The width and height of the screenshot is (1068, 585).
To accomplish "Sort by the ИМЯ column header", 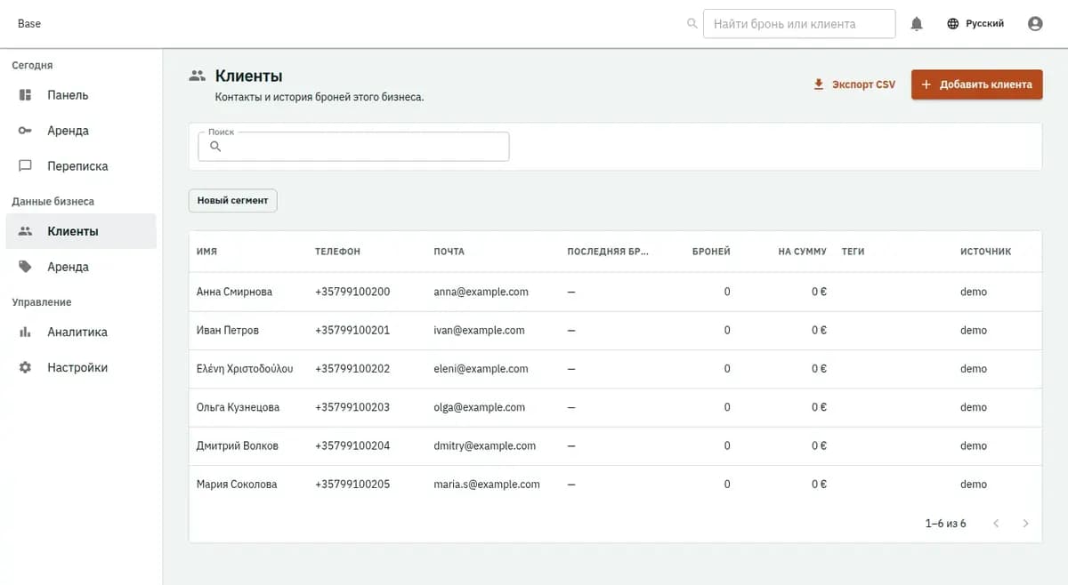I will (x=206, y=252).
